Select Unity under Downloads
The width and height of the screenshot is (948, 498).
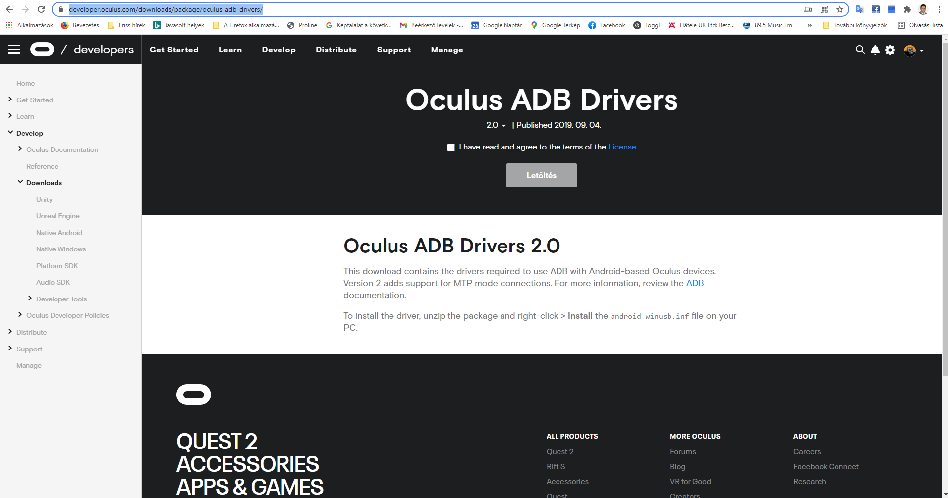[44, 199]
